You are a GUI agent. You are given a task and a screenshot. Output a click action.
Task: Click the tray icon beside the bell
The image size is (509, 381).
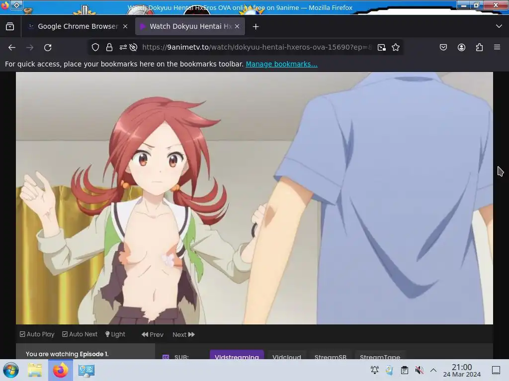click(389, 370)
